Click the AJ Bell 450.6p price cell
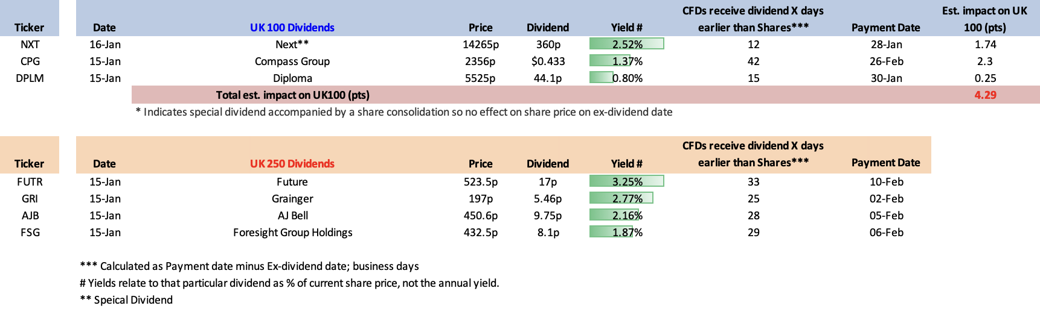This screenshot has width=1040, height=335. (x=480, y=216)
